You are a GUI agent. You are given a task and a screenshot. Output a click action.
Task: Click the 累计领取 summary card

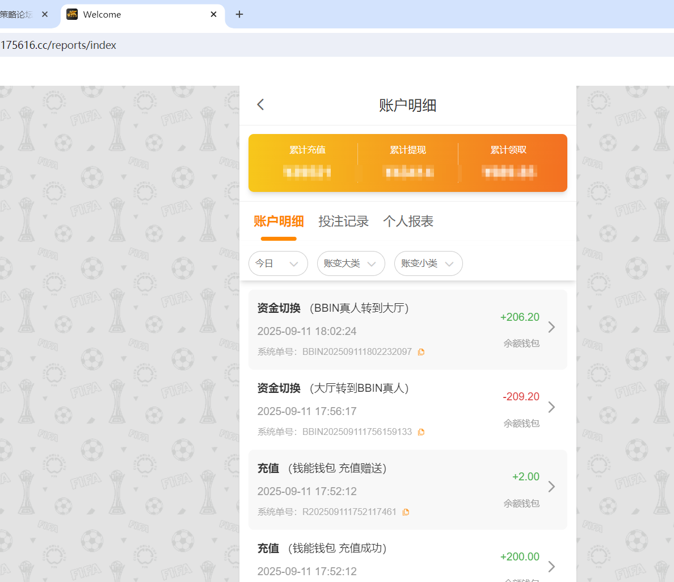coord(509,162)
